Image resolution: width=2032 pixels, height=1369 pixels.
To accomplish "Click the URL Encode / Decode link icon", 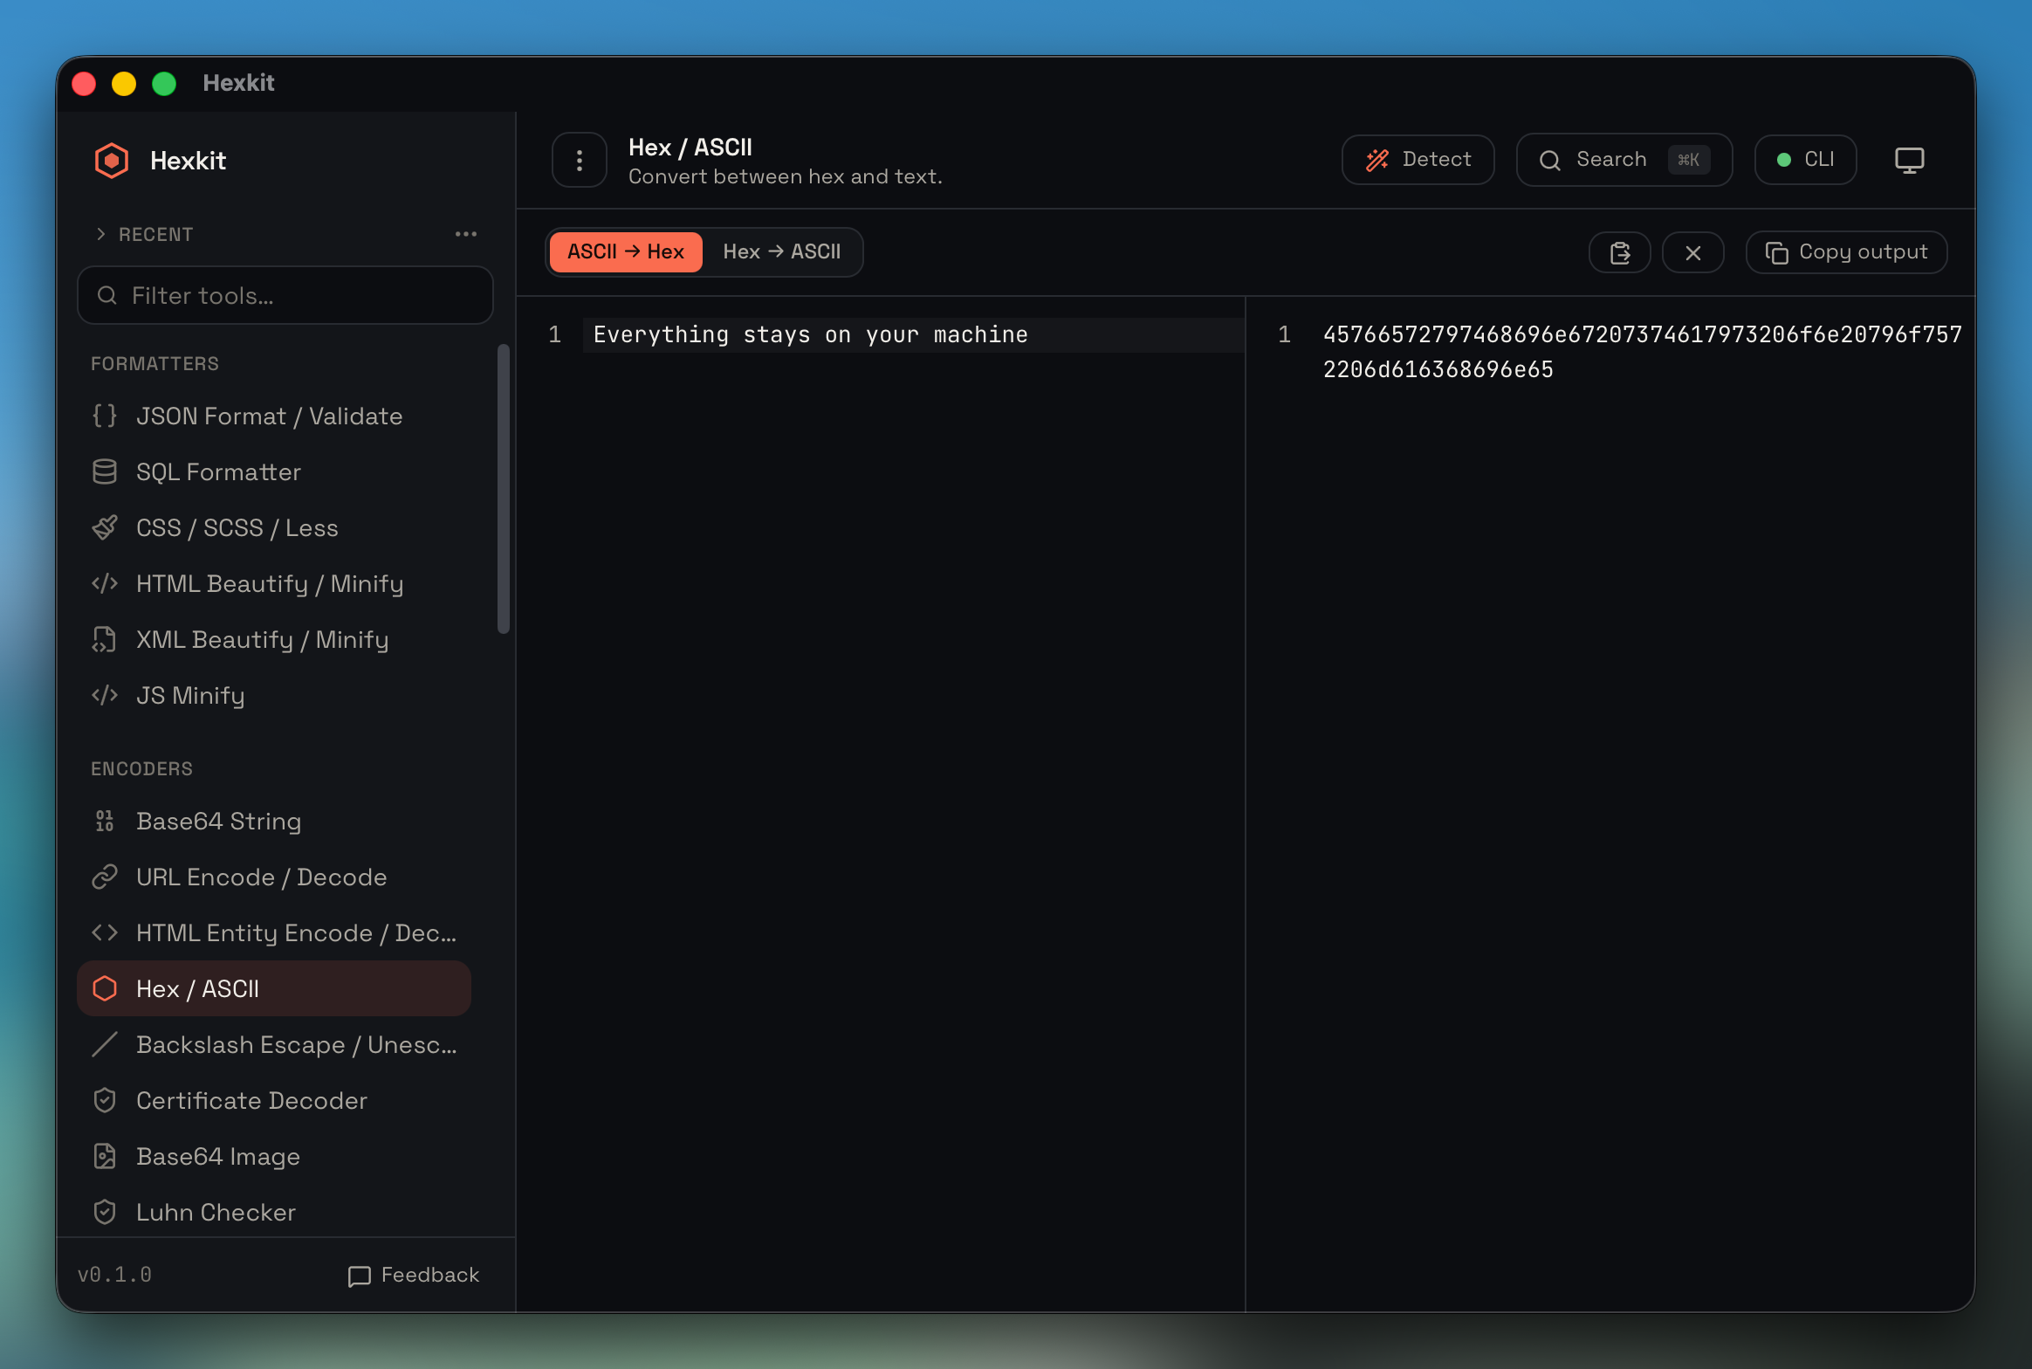I will (x=105, y=877).
